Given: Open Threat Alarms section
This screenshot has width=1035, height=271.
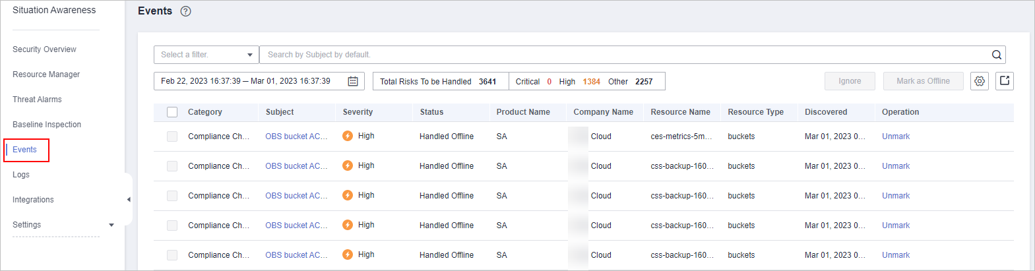Looking at the screenshot, I should click(37, 100).
